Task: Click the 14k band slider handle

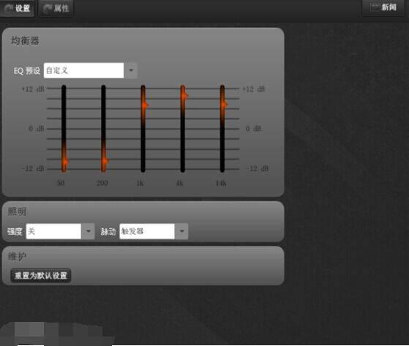Action: point(224,104)
